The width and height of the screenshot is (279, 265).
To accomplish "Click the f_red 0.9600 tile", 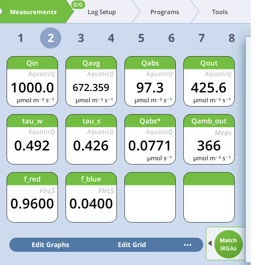I will point(32,198).
